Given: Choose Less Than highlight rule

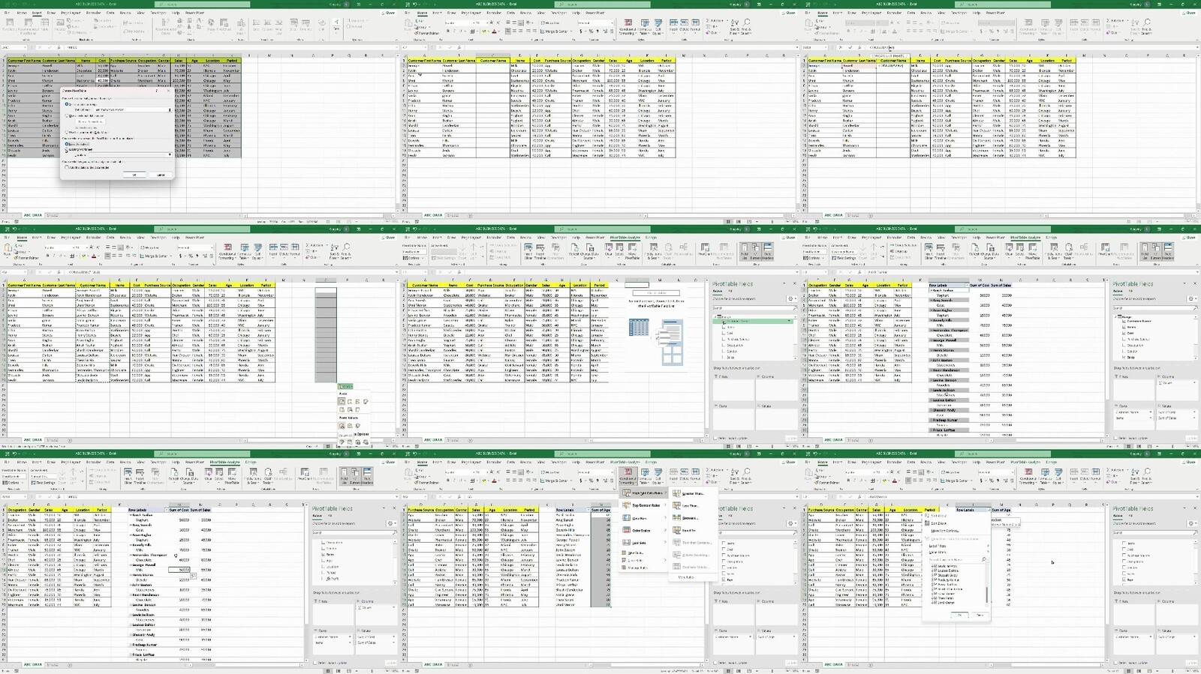Looking at the screenshot, I should (689, 505).
